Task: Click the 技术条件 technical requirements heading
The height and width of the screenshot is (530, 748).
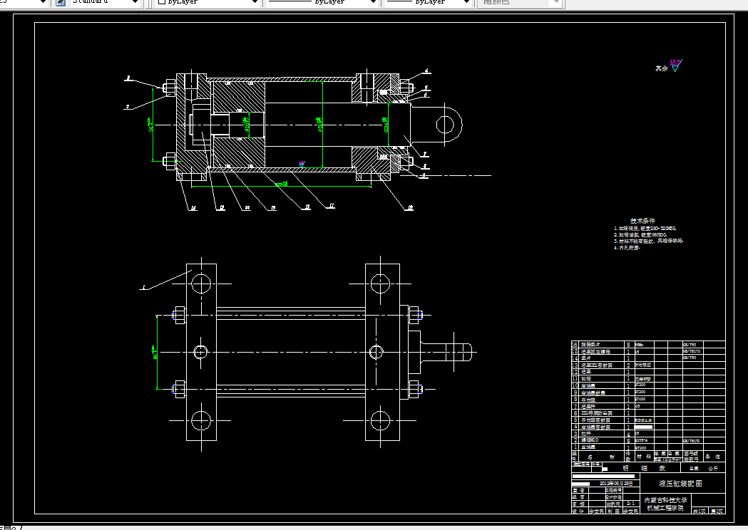Action: [642, 221]
